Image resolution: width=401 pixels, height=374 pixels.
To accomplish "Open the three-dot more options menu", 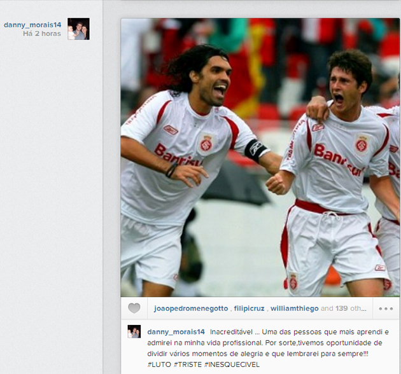I will coord(386,308).
